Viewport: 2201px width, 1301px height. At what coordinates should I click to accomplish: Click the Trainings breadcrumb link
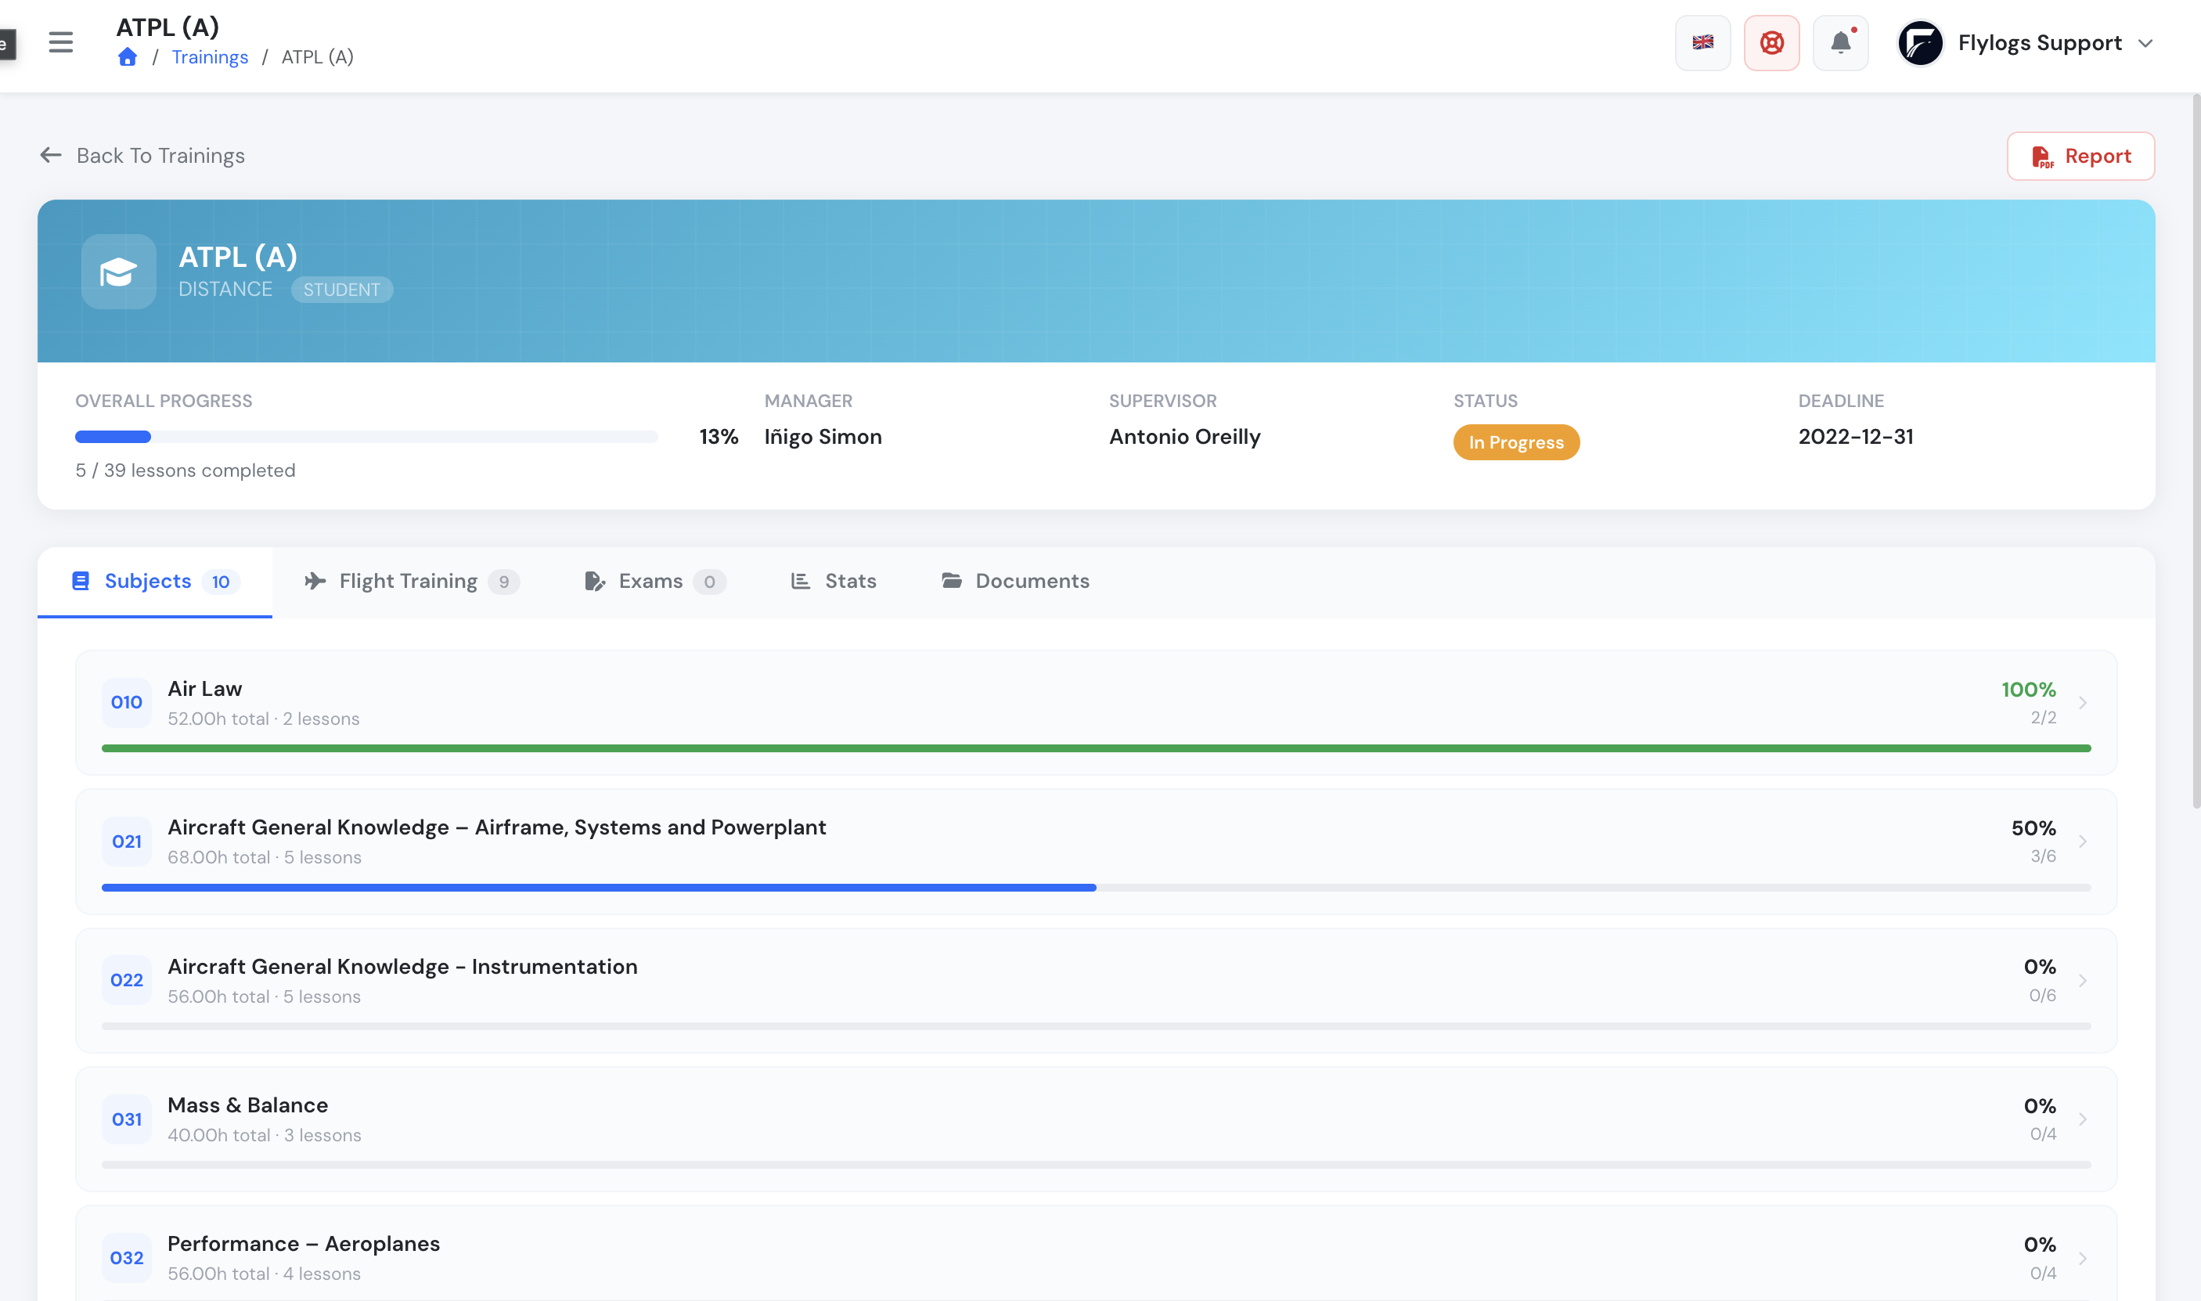pos(210,57)
